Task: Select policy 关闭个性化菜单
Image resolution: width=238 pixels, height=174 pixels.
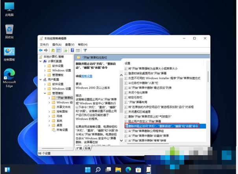Action: (138, 92)
